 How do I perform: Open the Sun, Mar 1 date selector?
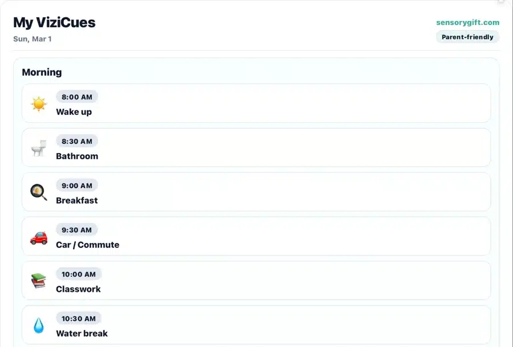click(31, 39)
